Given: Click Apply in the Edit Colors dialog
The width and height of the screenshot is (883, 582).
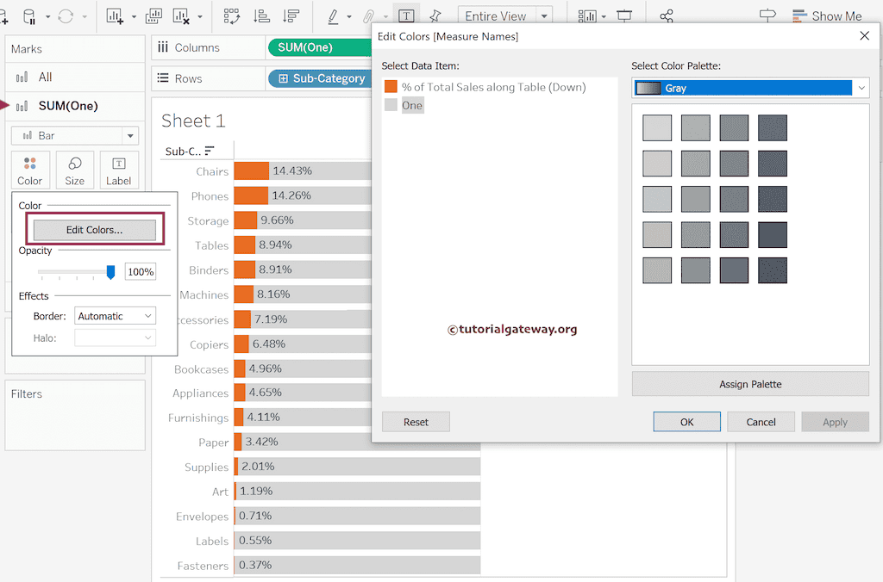Looking at the screenshot, I should coord(835,422).
